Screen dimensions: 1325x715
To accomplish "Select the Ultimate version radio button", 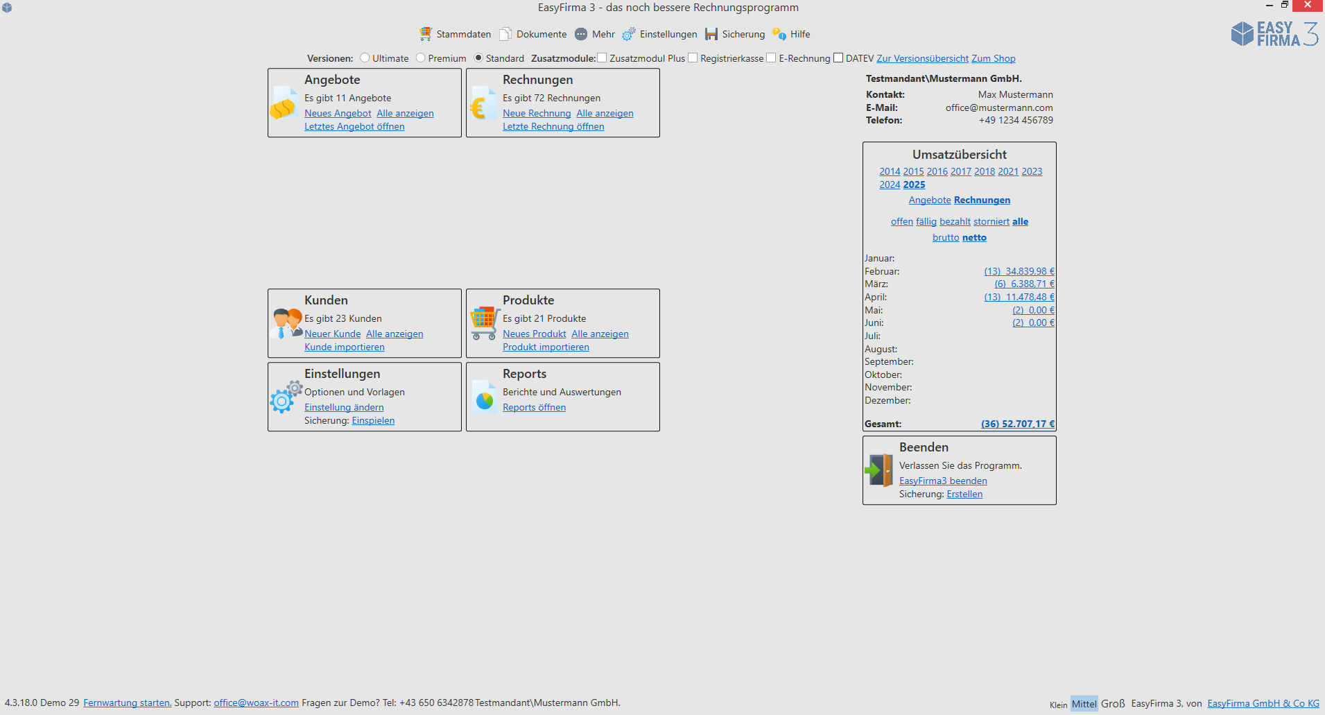I will coord(365,58).
